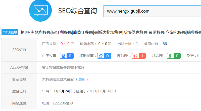
Task: Click the SEO综合查询 heading text
Action: coord(77,11)
